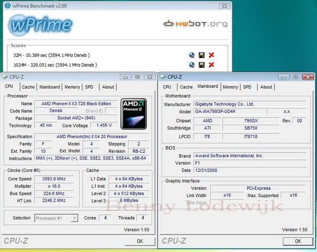Open Processor #1 selection dropdown
Image resolution: width=317 pixels, height=252 pixels.
click(x=56, y=218)
